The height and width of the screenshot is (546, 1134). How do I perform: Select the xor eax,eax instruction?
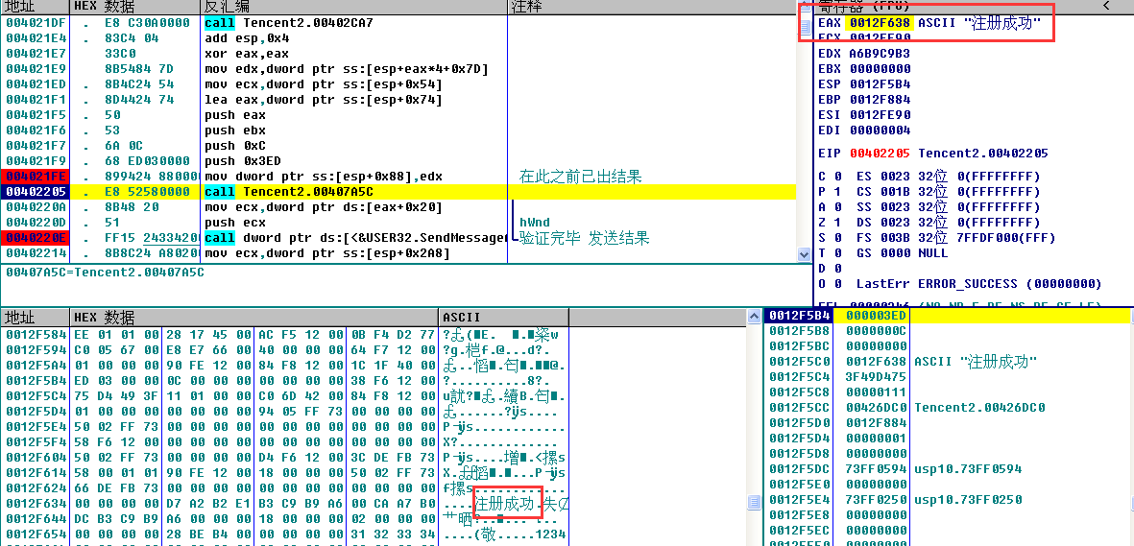click(x=247, y=54)
